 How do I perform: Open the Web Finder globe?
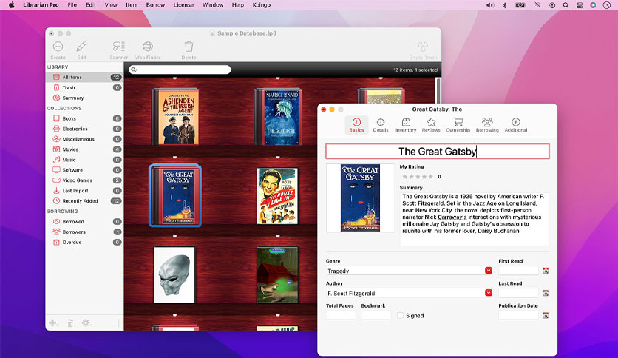(148, 47)
